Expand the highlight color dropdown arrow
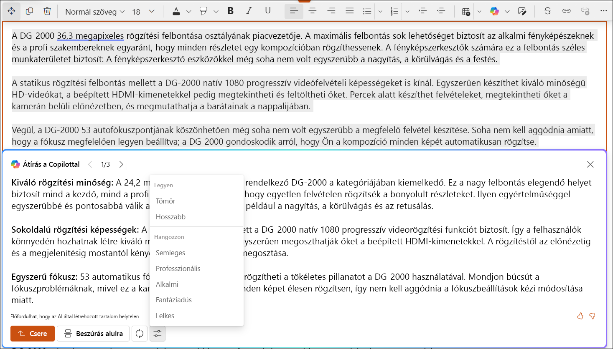613x349 pixels. click(x=216, y=12)
